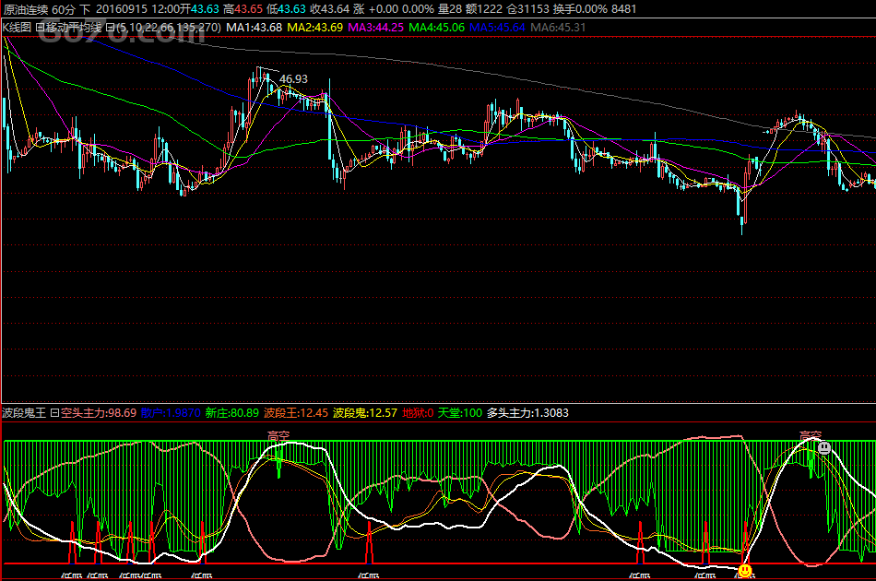This screenshot has width=876, height=581.
Task: Select the yellow MA2:43.69 legend label
Action: [x=315, y=27]
